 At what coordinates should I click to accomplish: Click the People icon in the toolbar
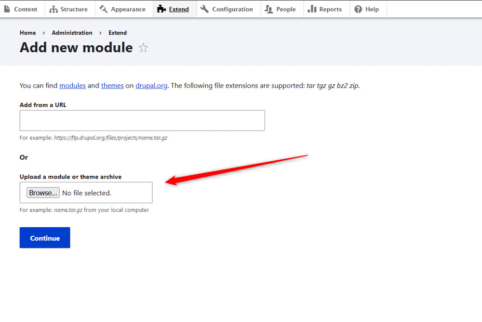point(269,9)
